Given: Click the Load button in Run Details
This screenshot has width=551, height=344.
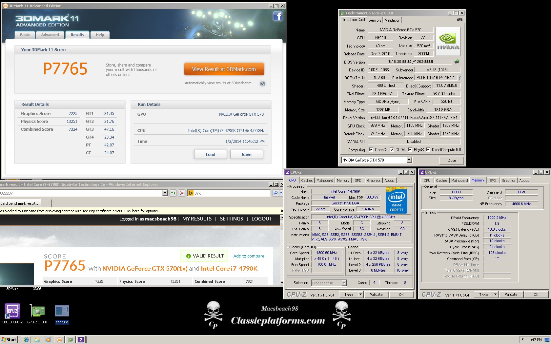Looking at the screenshot, I should tap(211, 154).
